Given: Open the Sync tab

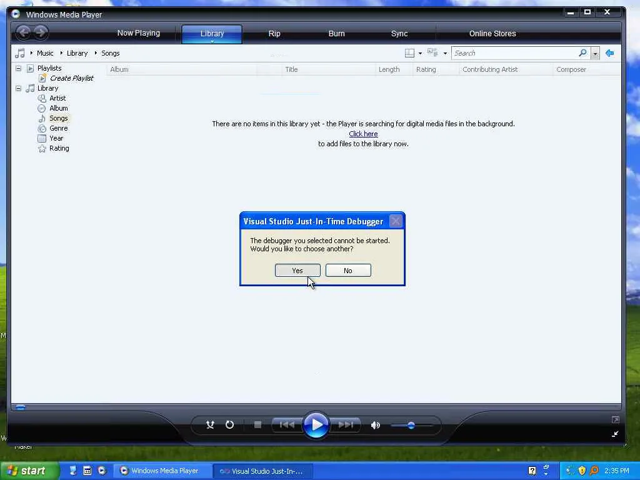Looking at the screenshot, I should [399, 34].
